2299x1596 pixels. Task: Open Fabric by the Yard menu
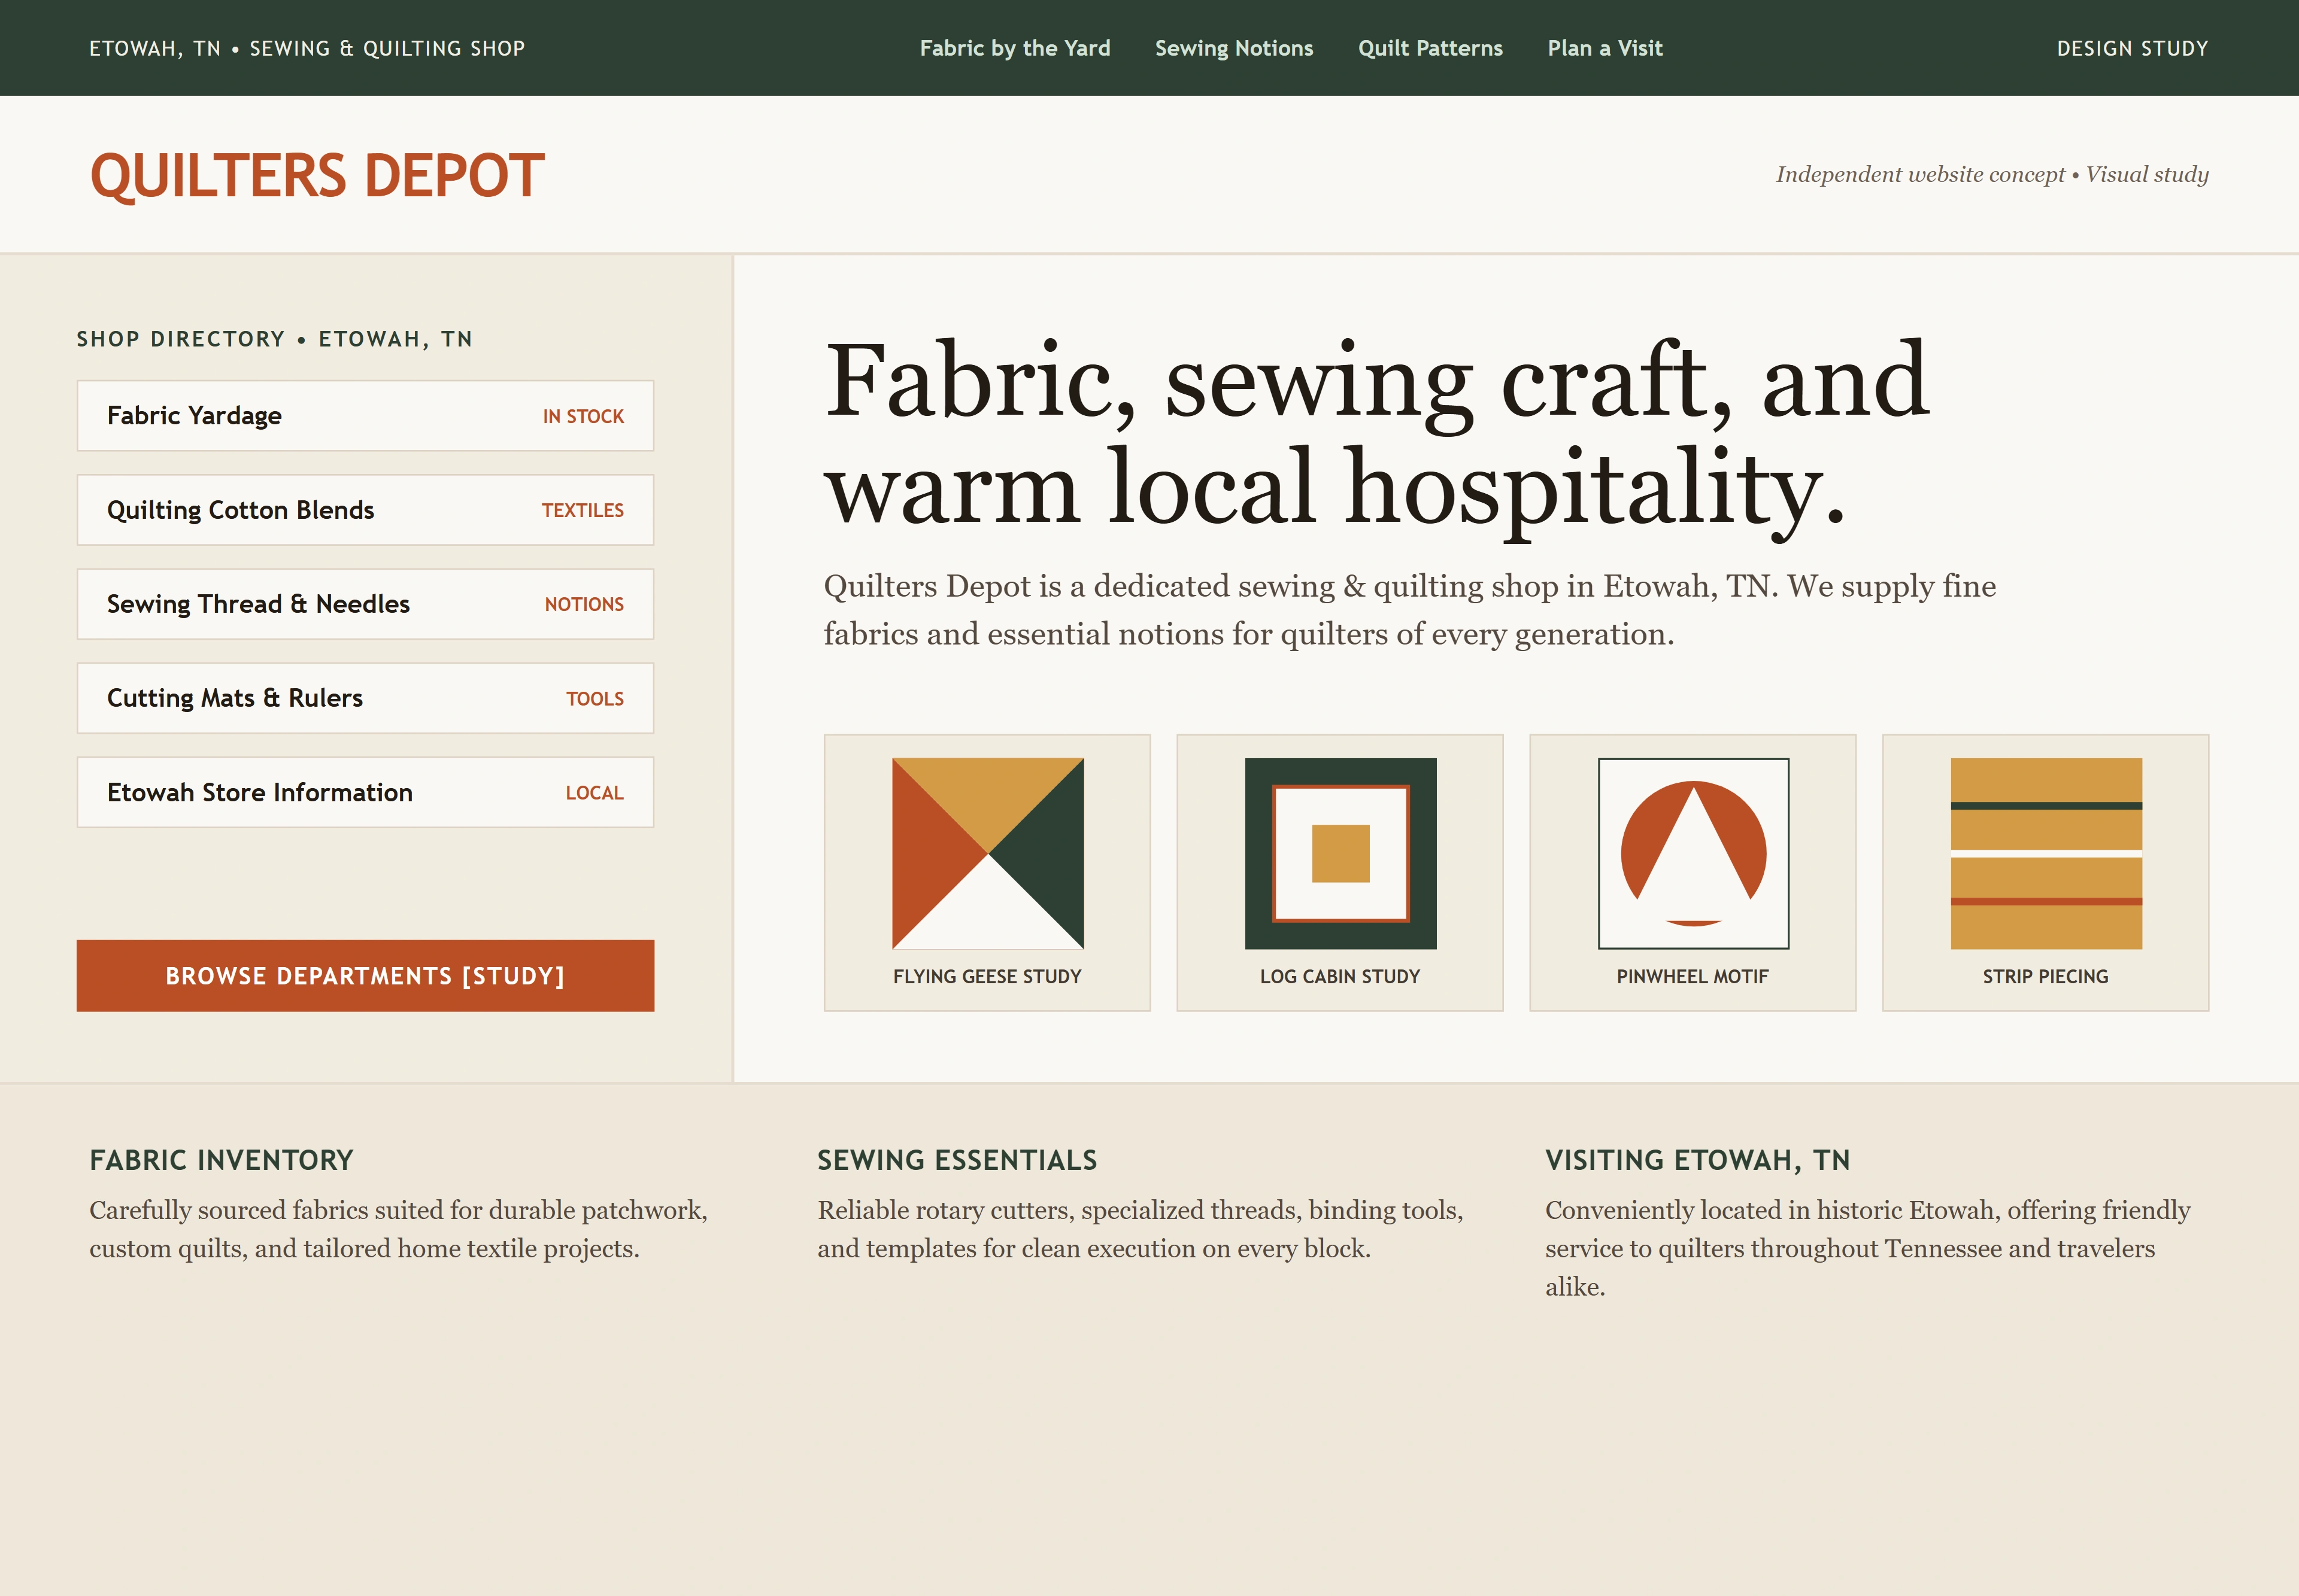point(1014,48)
